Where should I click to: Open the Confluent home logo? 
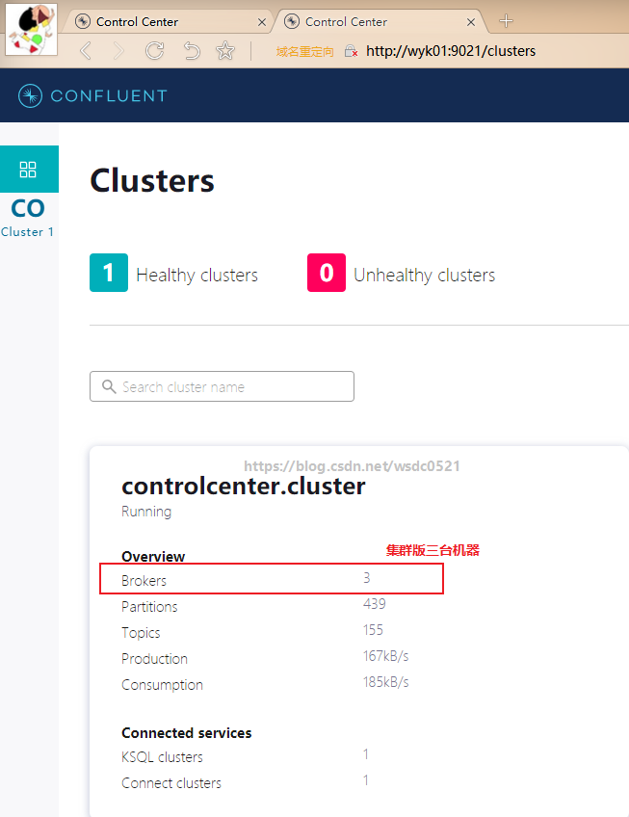[92, 95]
